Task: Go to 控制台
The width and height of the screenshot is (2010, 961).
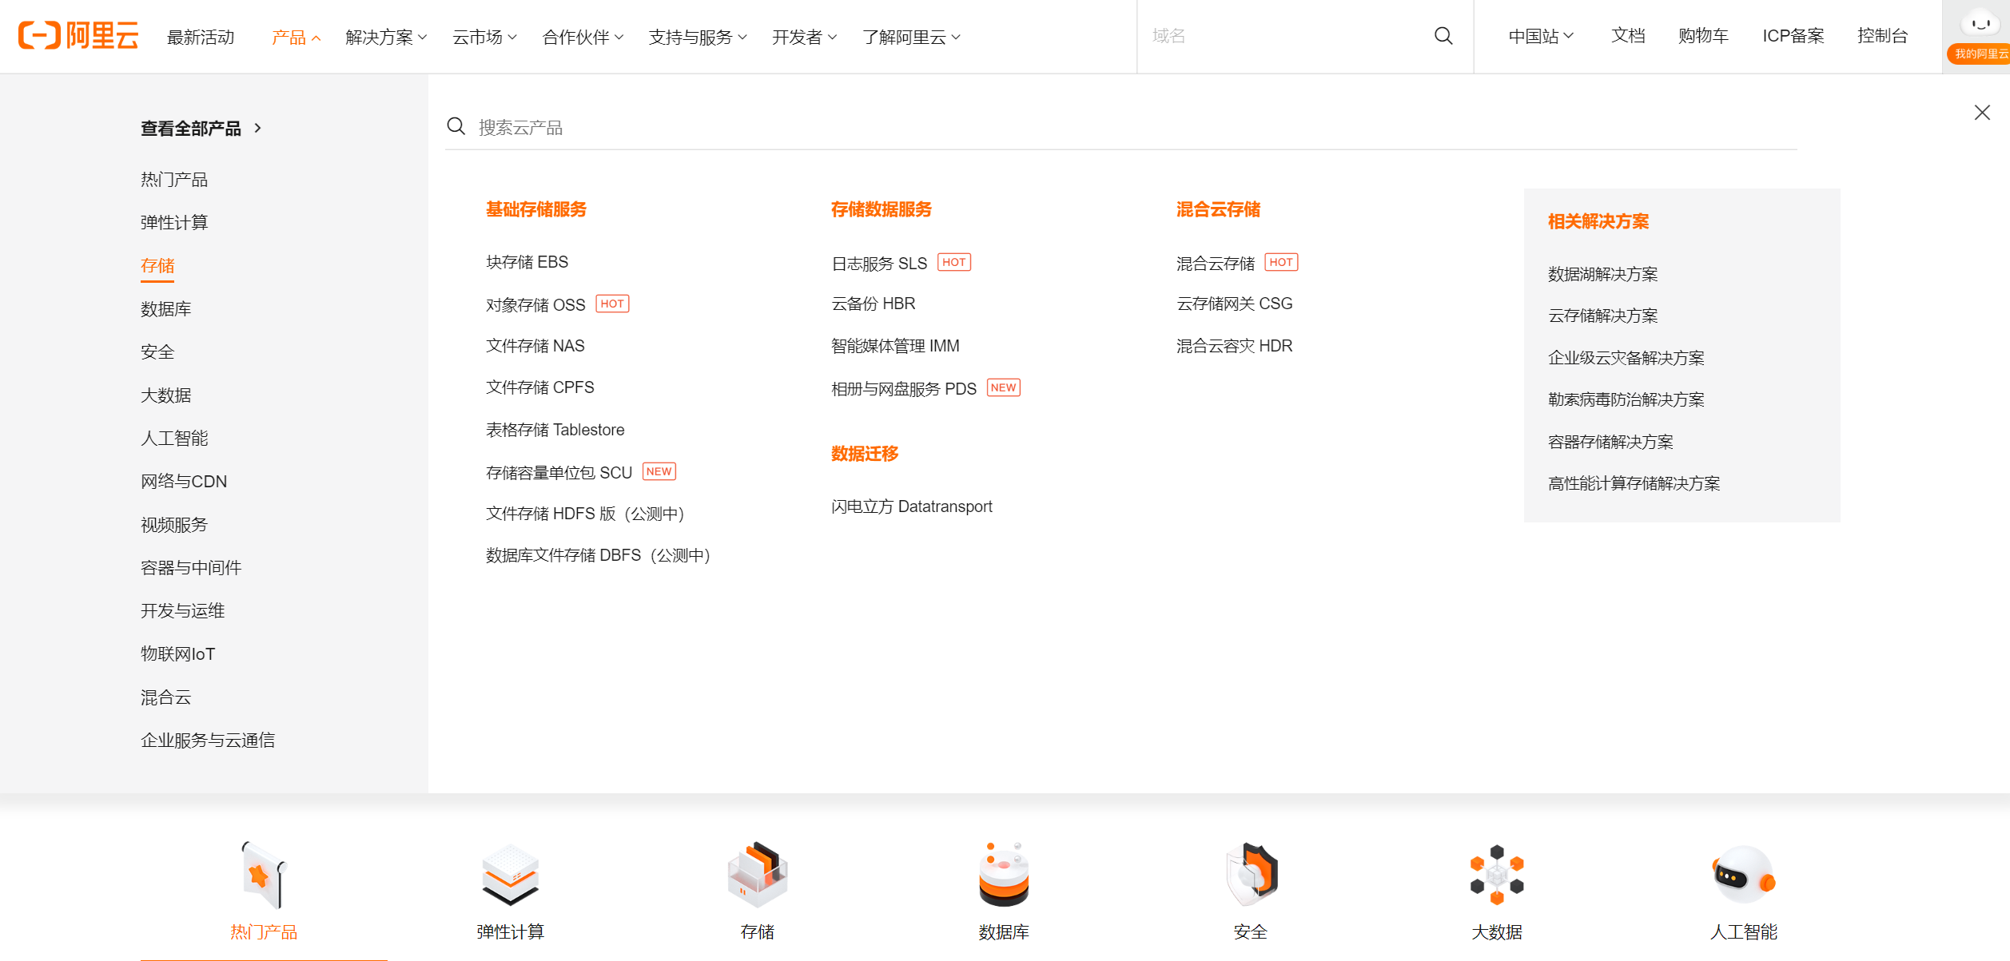Action: (1882, 36)
